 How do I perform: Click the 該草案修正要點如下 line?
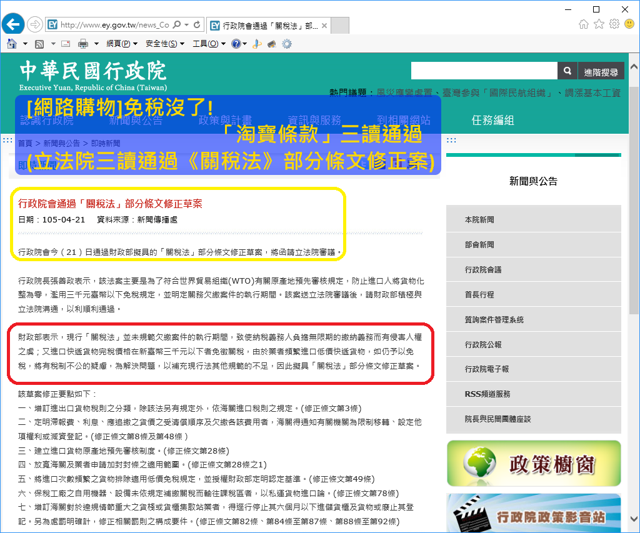click(x=57, y=394)
